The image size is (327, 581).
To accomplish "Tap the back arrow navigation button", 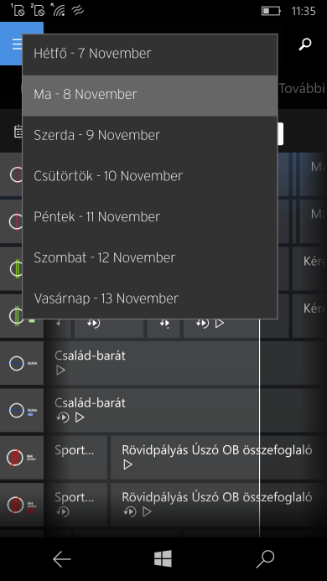I will point(61,558).
